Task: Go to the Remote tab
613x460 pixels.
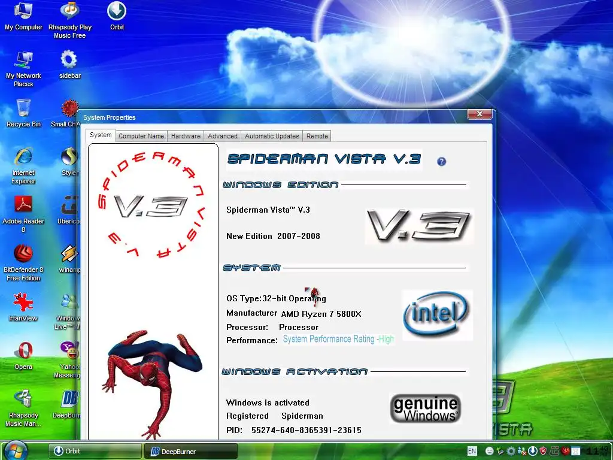Action: 317,136
